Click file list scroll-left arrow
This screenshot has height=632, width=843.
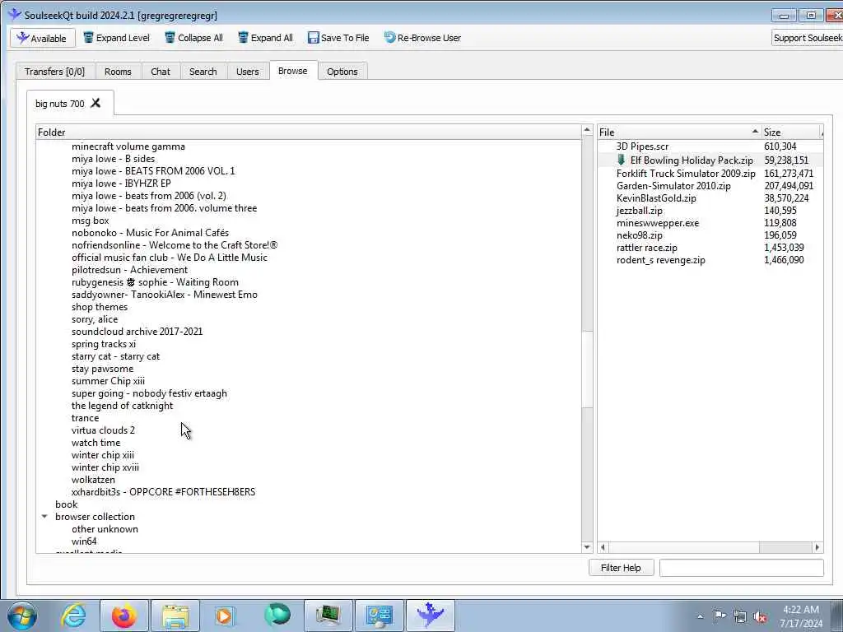(x=603, y=547)
